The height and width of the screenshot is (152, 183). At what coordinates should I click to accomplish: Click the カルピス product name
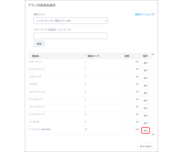tap(33, 84)
